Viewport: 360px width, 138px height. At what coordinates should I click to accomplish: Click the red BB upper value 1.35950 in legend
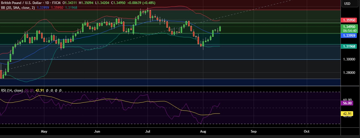tap(57, 8)
